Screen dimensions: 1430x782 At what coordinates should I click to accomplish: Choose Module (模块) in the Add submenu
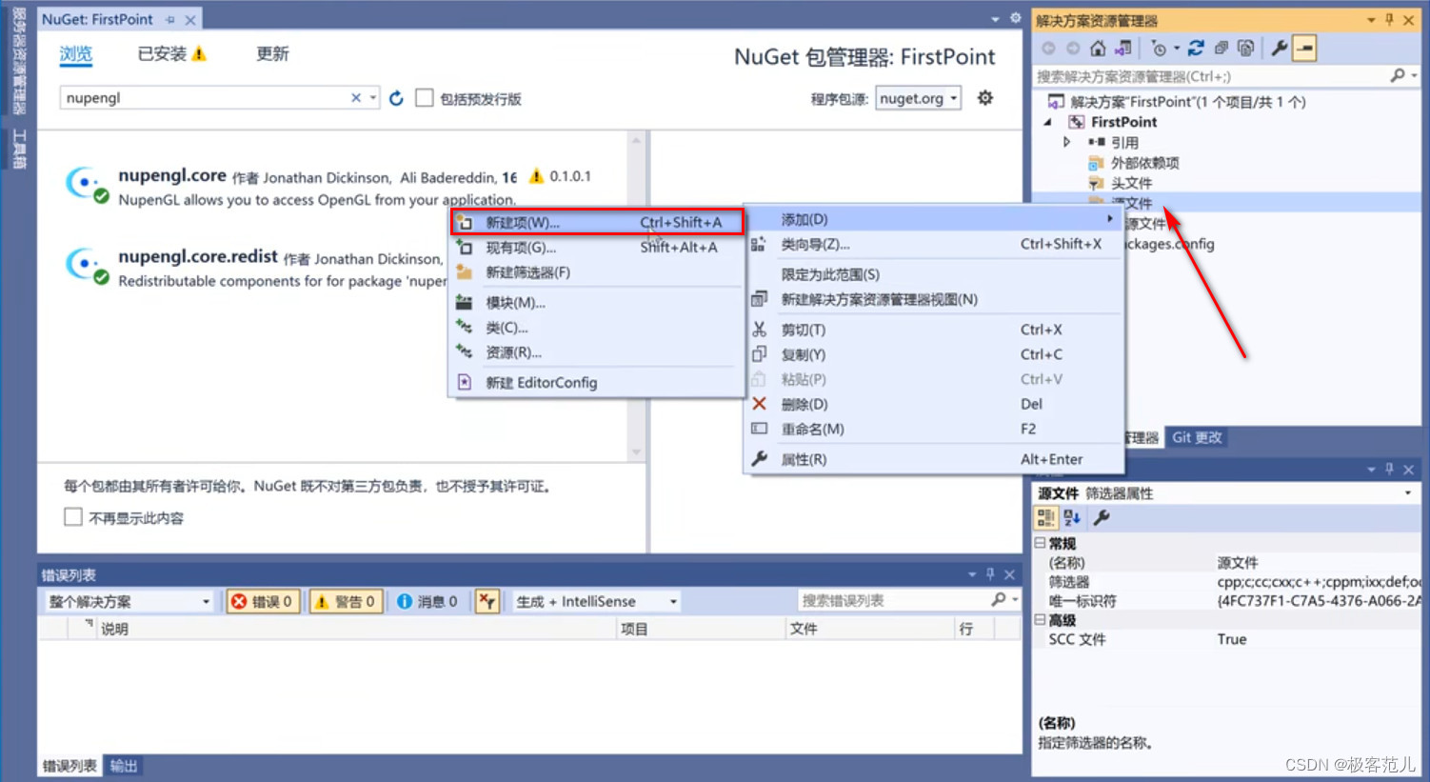pos(597,303)
